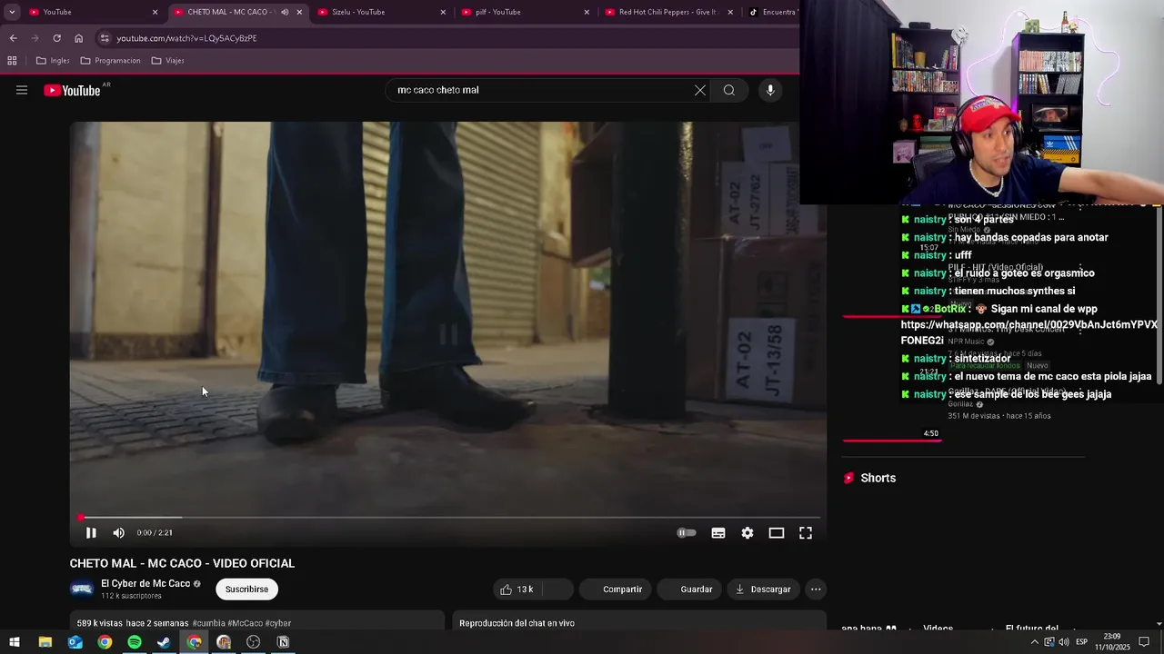Mute the CHETO MAL tab via audio icon
The image size is (1164, 654).
coord(284,12)
